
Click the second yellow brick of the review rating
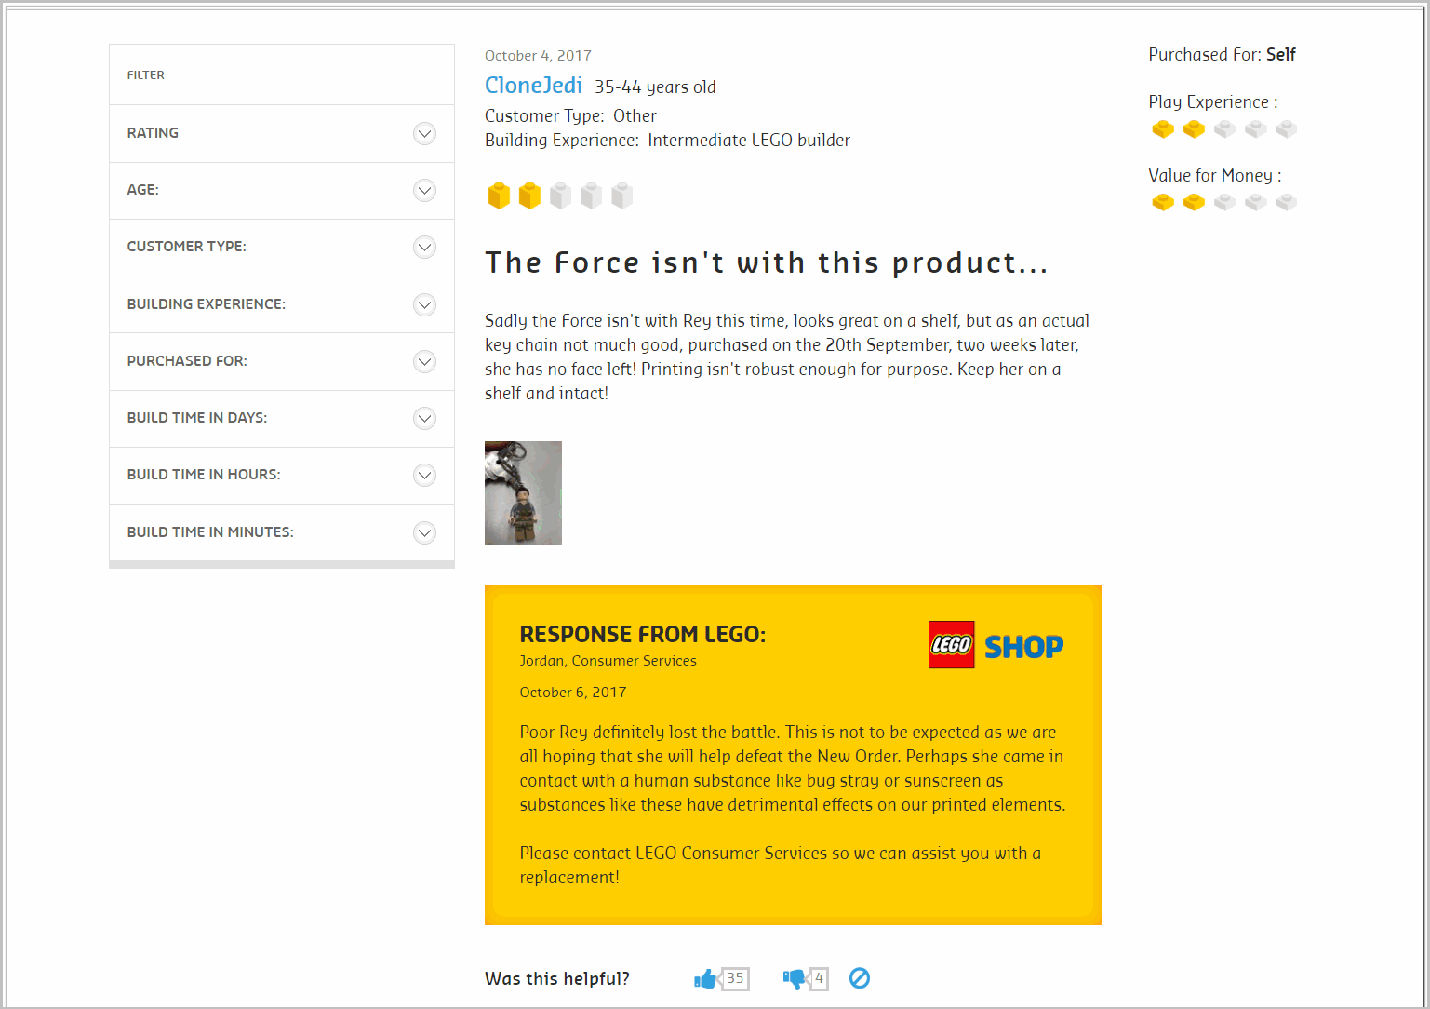(x=529, y=195)
